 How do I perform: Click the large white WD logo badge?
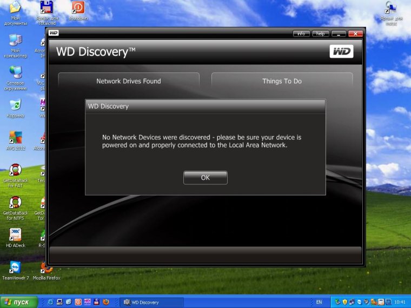[341, 51]
